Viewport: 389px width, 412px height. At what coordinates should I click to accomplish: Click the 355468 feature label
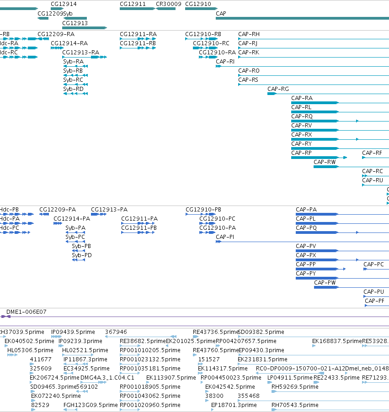point(249,396)
